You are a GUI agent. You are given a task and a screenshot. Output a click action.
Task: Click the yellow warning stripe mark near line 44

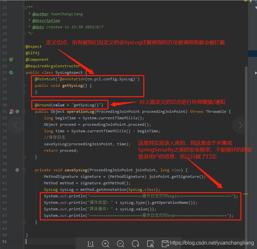(x=246, y=194)
